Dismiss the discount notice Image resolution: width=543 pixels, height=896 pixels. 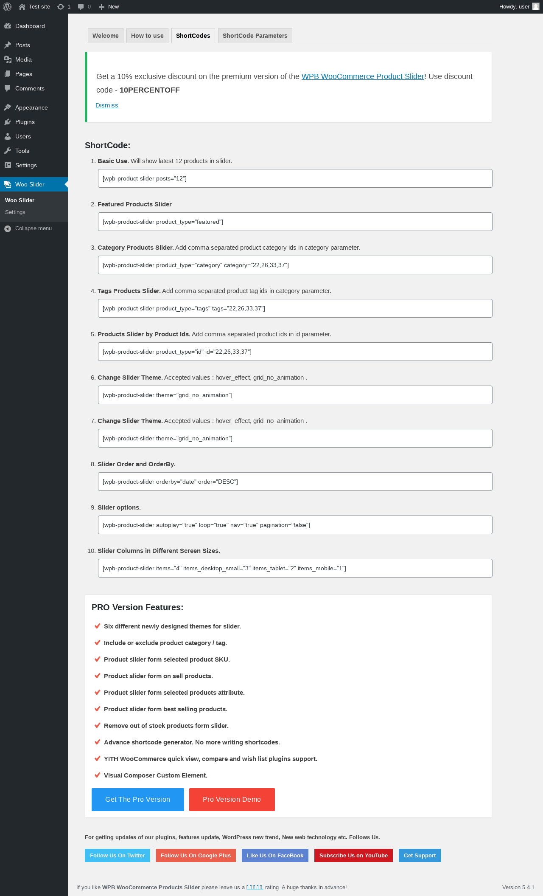pyautogui.click(x=107, y=105)
